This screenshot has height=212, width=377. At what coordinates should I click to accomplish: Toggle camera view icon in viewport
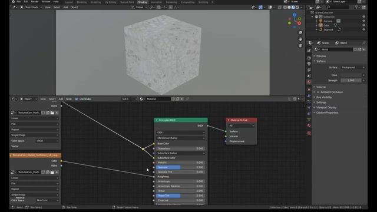pyautogui.click(x=300, y=45)
